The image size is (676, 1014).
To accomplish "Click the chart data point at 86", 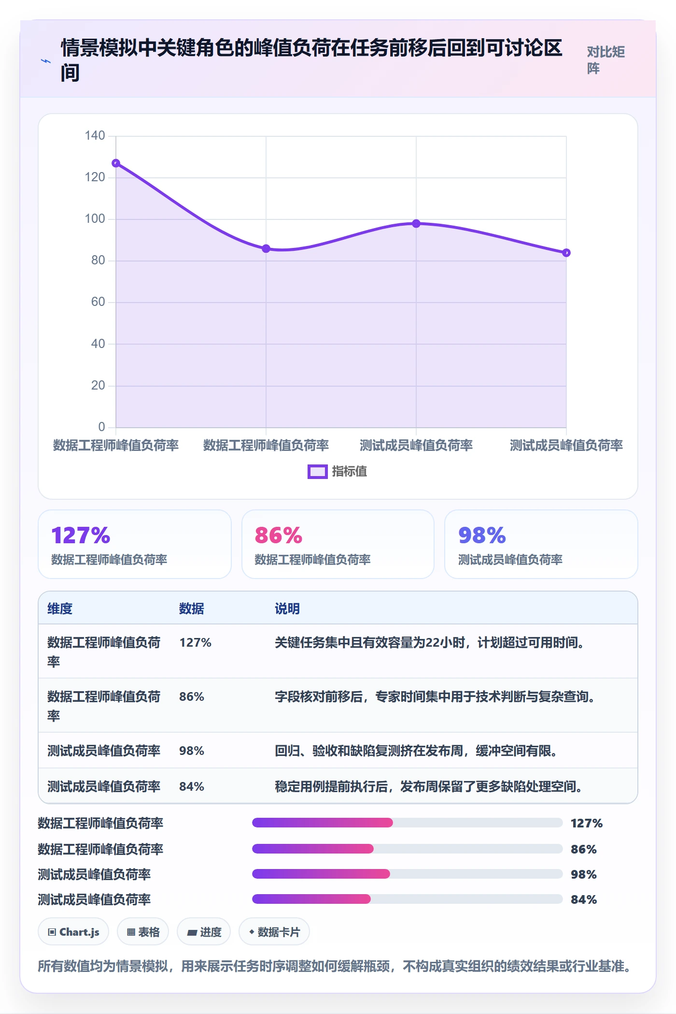I will [266, 248].
